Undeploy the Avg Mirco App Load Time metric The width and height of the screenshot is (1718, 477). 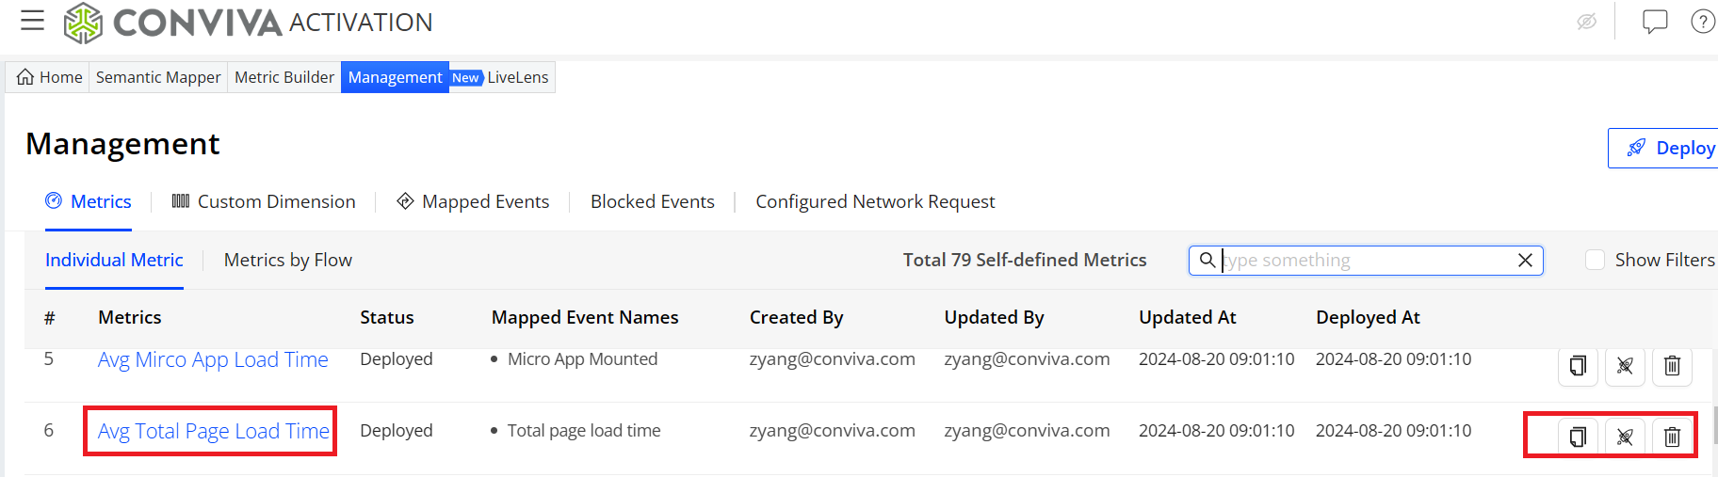tap(1626, 365)
